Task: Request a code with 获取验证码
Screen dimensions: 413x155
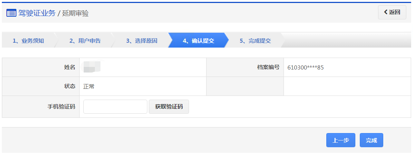Action: click(169, 107)
